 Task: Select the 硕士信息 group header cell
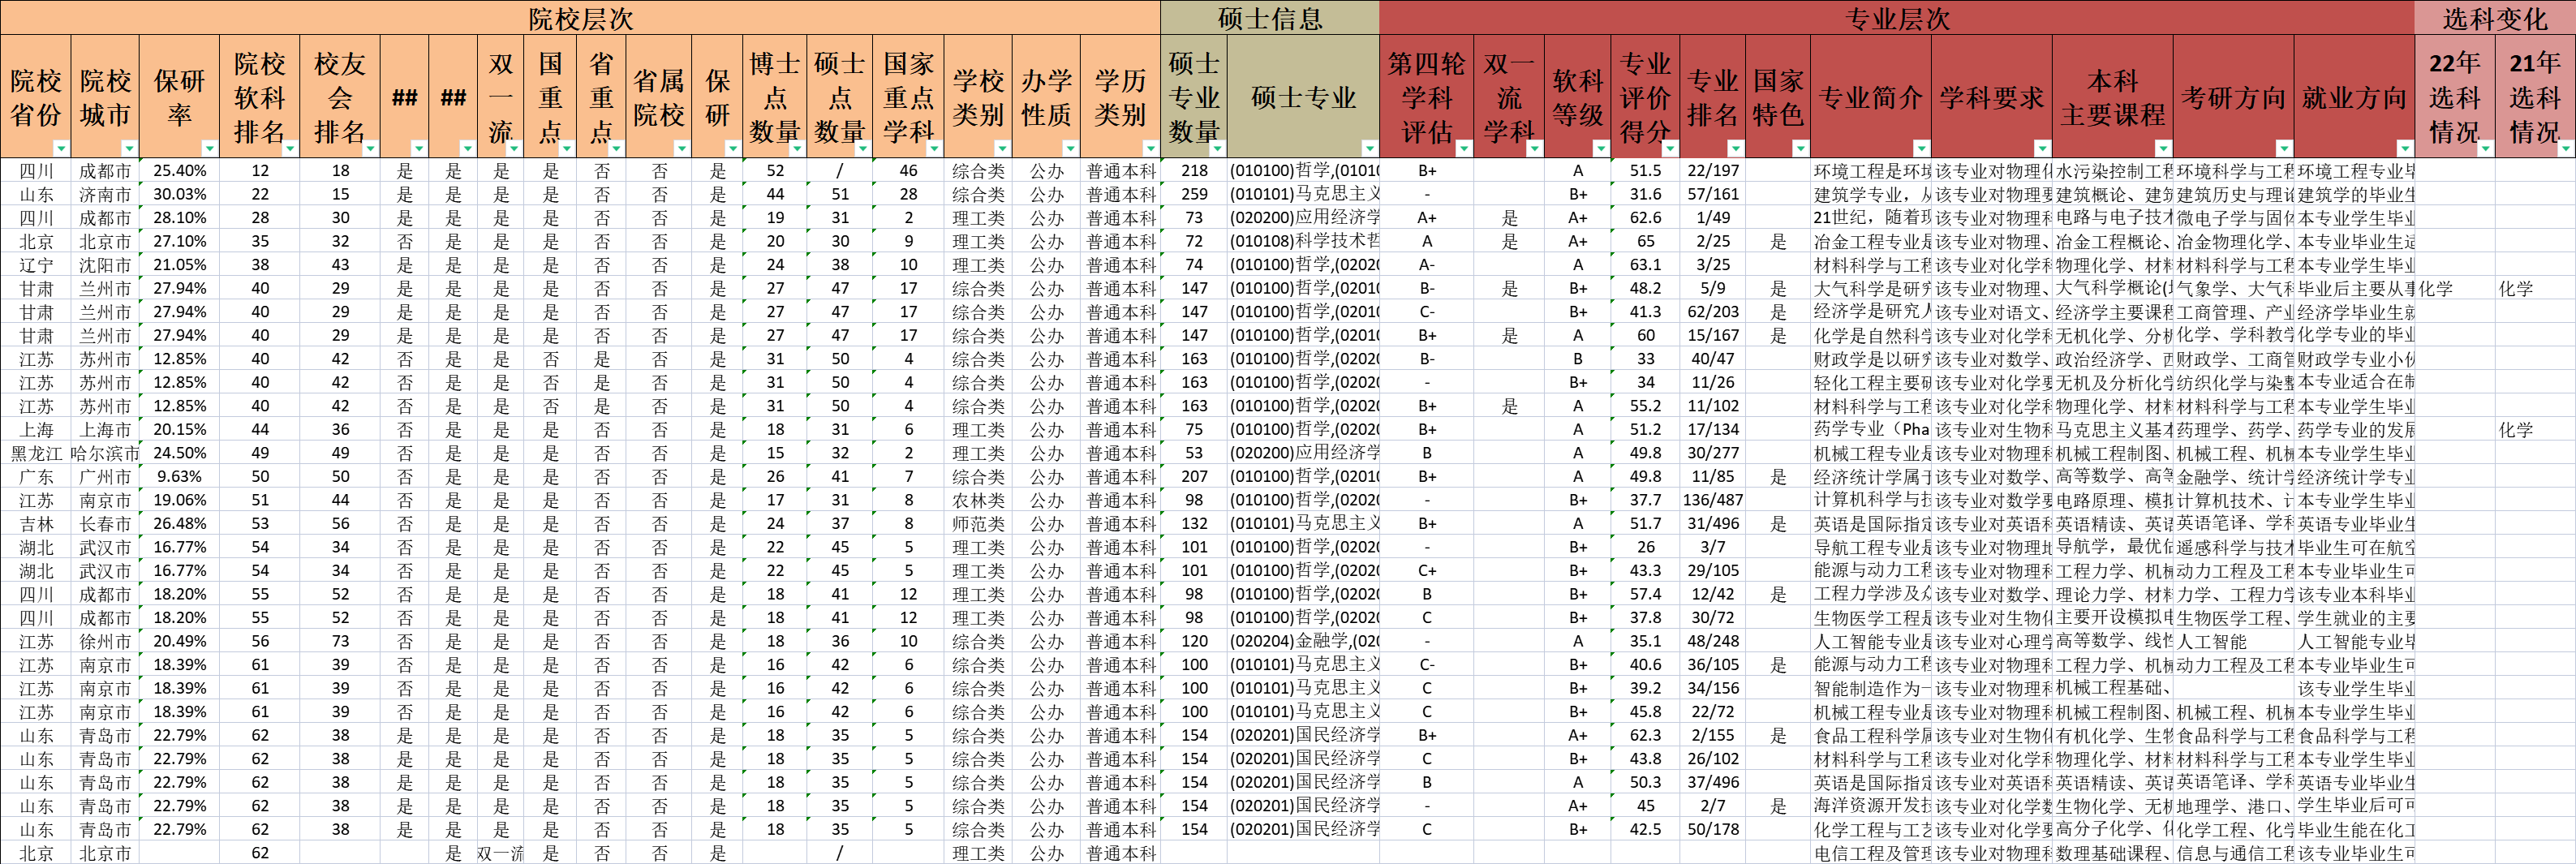pyautogui.click(x=1270, y=18)
